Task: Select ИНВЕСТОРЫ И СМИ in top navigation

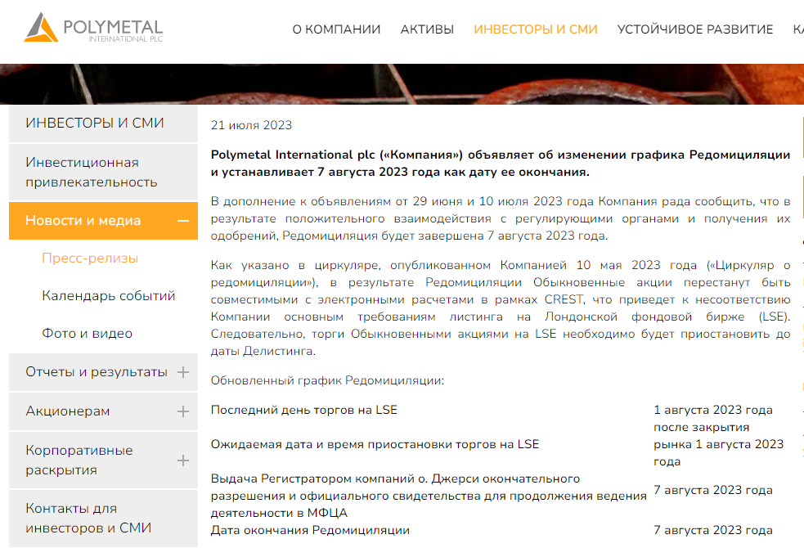Action: pos(535,29)
